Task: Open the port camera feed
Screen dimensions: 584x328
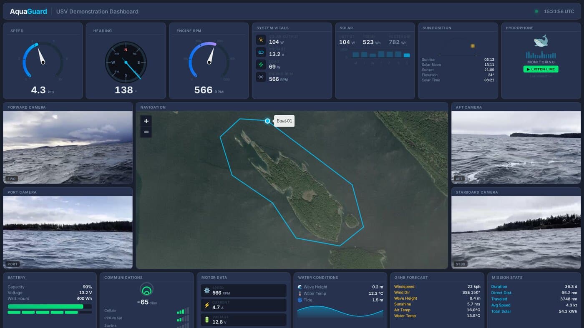Action: pyautogui.click(x=68, y=232)
